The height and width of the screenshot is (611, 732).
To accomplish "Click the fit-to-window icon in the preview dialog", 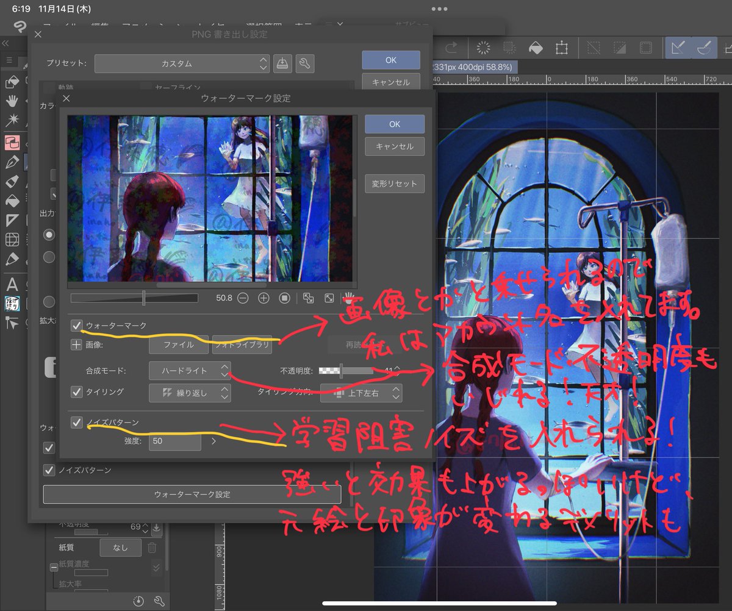I will pos(329,299).
